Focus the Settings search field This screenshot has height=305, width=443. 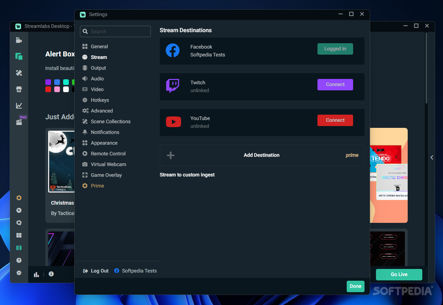[115, 31]
